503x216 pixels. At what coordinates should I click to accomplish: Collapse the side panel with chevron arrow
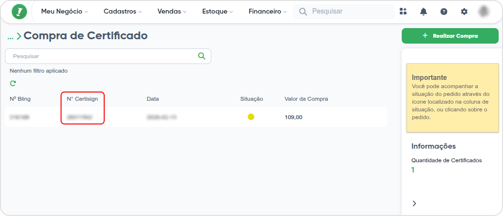(x=414, y=203)
